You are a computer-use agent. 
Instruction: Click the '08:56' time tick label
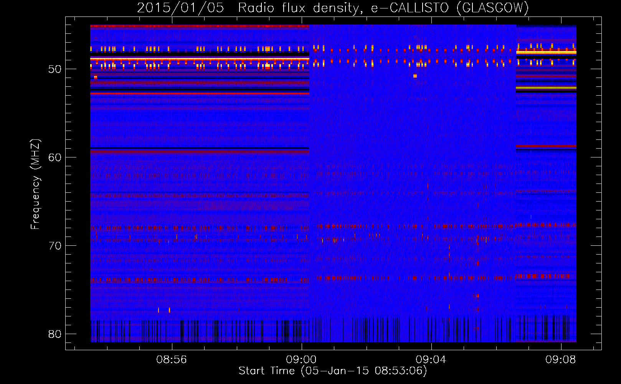point(172,360)
